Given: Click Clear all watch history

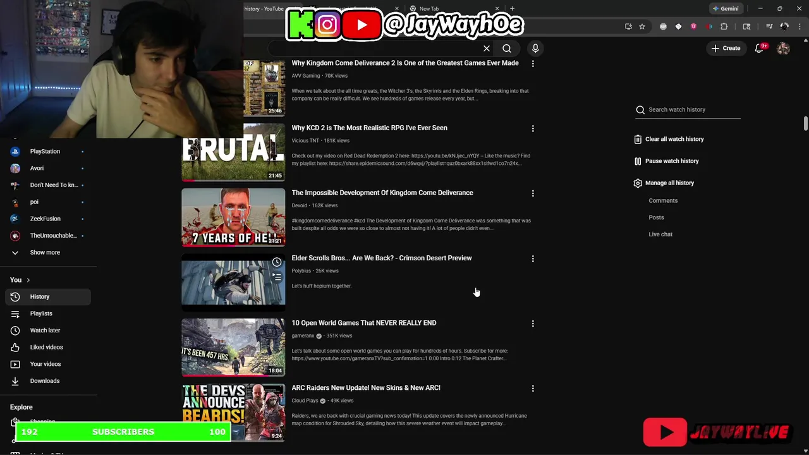Looking at the screenshot, I should 669,139.
